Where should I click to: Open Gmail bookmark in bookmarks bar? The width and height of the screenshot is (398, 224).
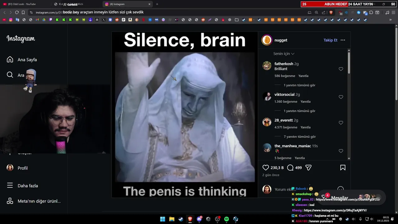click(x=37, y=20)
